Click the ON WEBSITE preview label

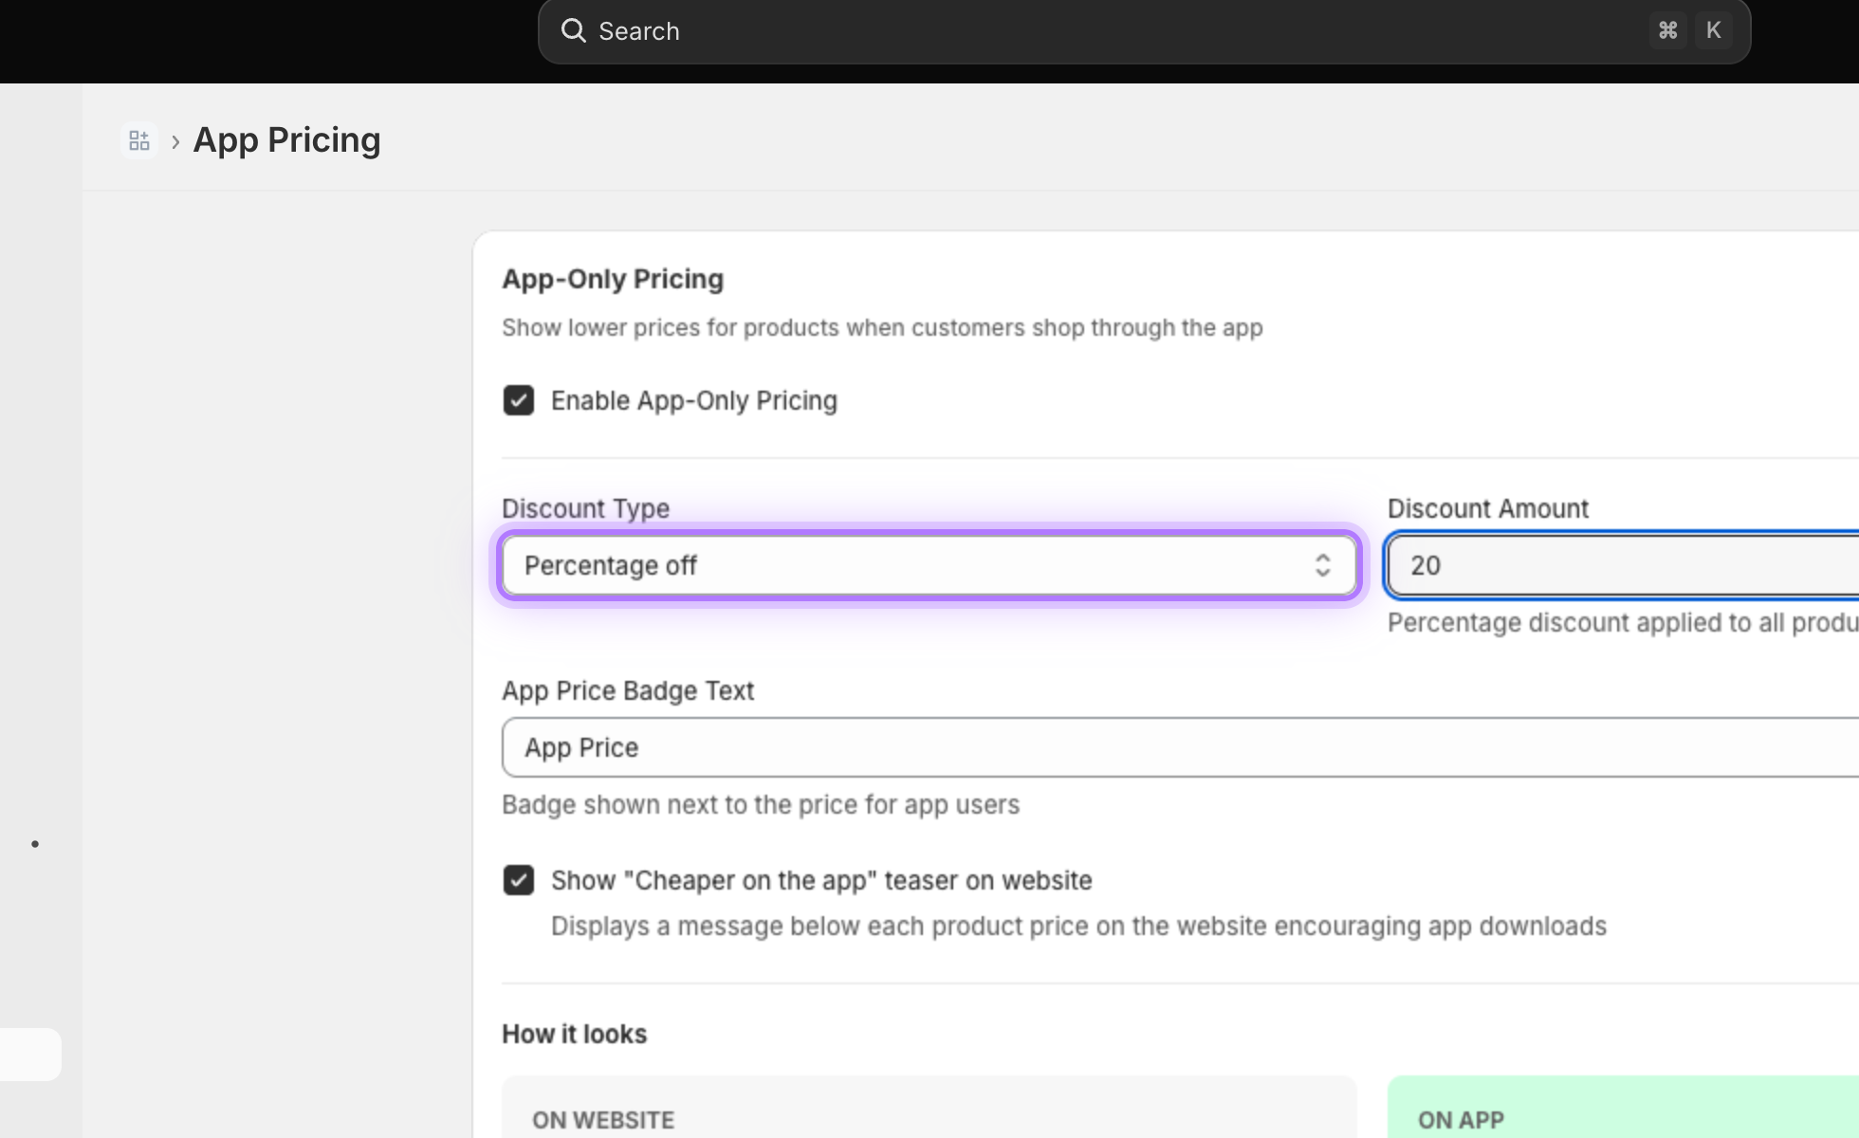tap(603, 1120)
